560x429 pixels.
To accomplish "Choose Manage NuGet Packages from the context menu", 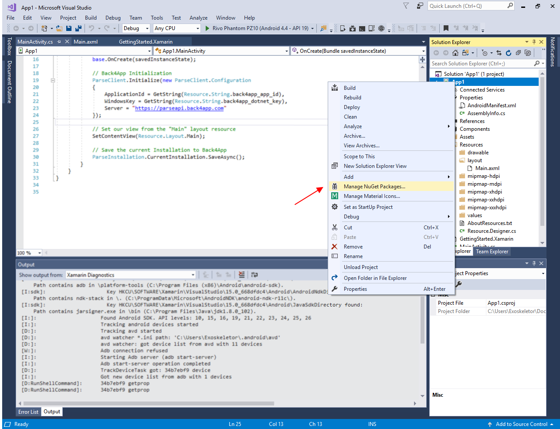I will click(391, 187).
